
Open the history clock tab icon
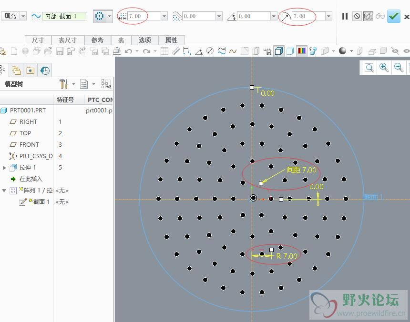45,70
